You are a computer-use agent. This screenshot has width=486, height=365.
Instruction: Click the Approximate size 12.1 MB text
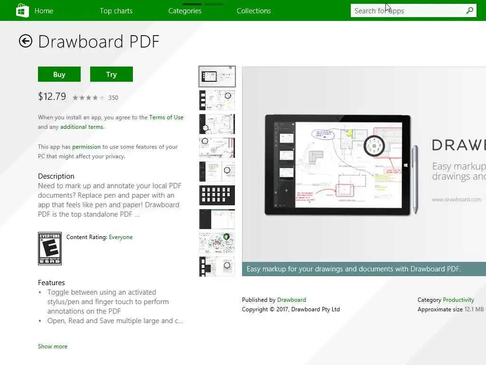(x=450, y=309)
